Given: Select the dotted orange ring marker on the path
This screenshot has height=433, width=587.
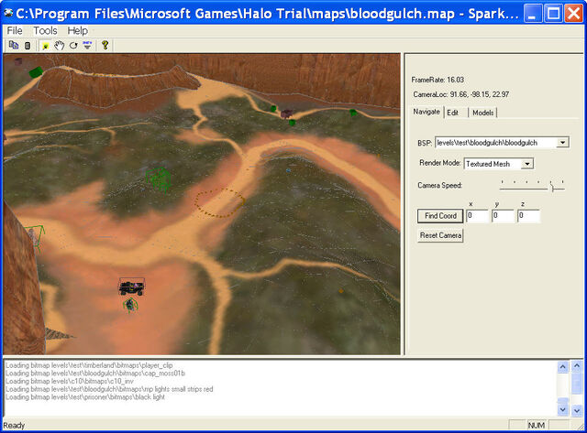Looking at the screenshot, I should tap(219, 203).
